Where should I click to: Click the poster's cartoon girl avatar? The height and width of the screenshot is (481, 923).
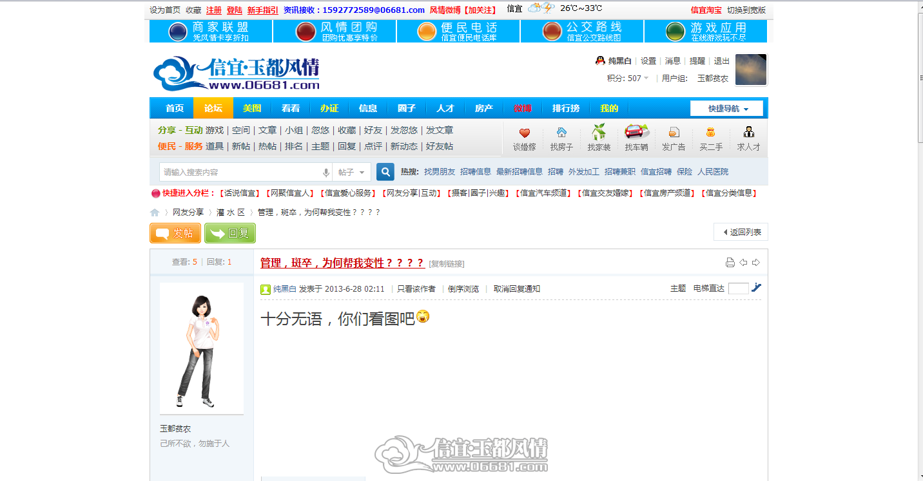coord(202,348)
